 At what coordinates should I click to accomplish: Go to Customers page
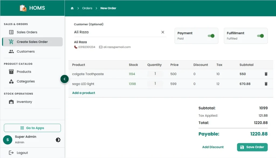click(x=26, y=52)
